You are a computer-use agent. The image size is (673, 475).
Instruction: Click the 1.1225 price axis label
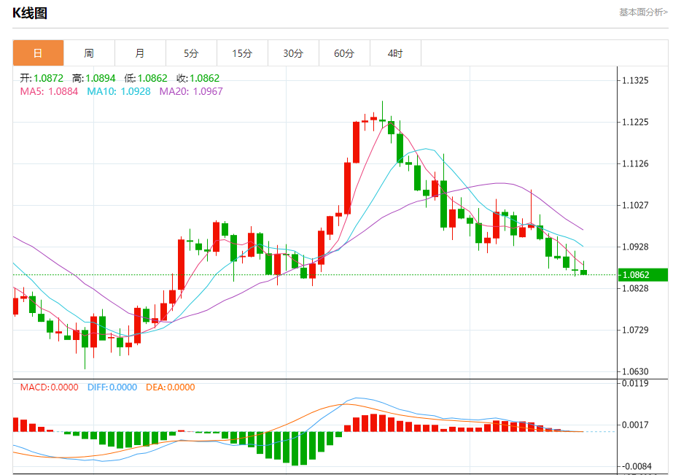(636, 122)
